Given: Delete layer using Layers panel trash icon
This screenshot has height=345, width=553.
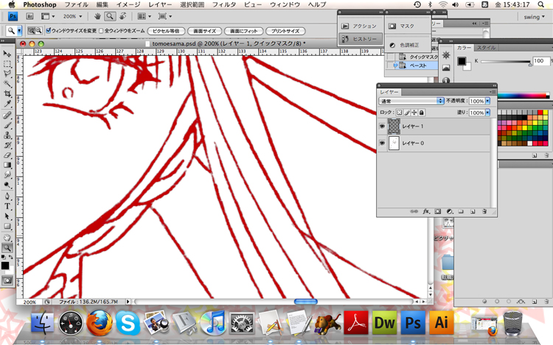Looking at the screenshot, I should click(484, 212).
